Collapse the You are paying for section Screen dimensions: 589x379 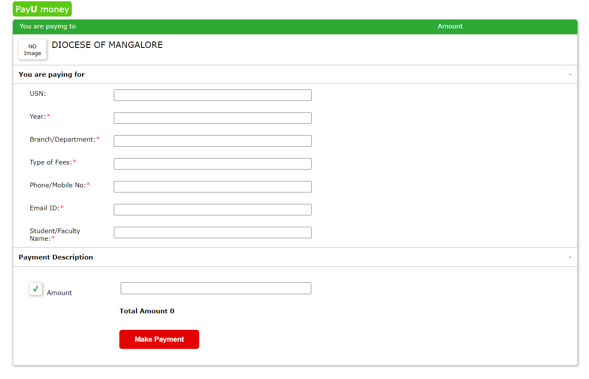click(x=570, y=74)
